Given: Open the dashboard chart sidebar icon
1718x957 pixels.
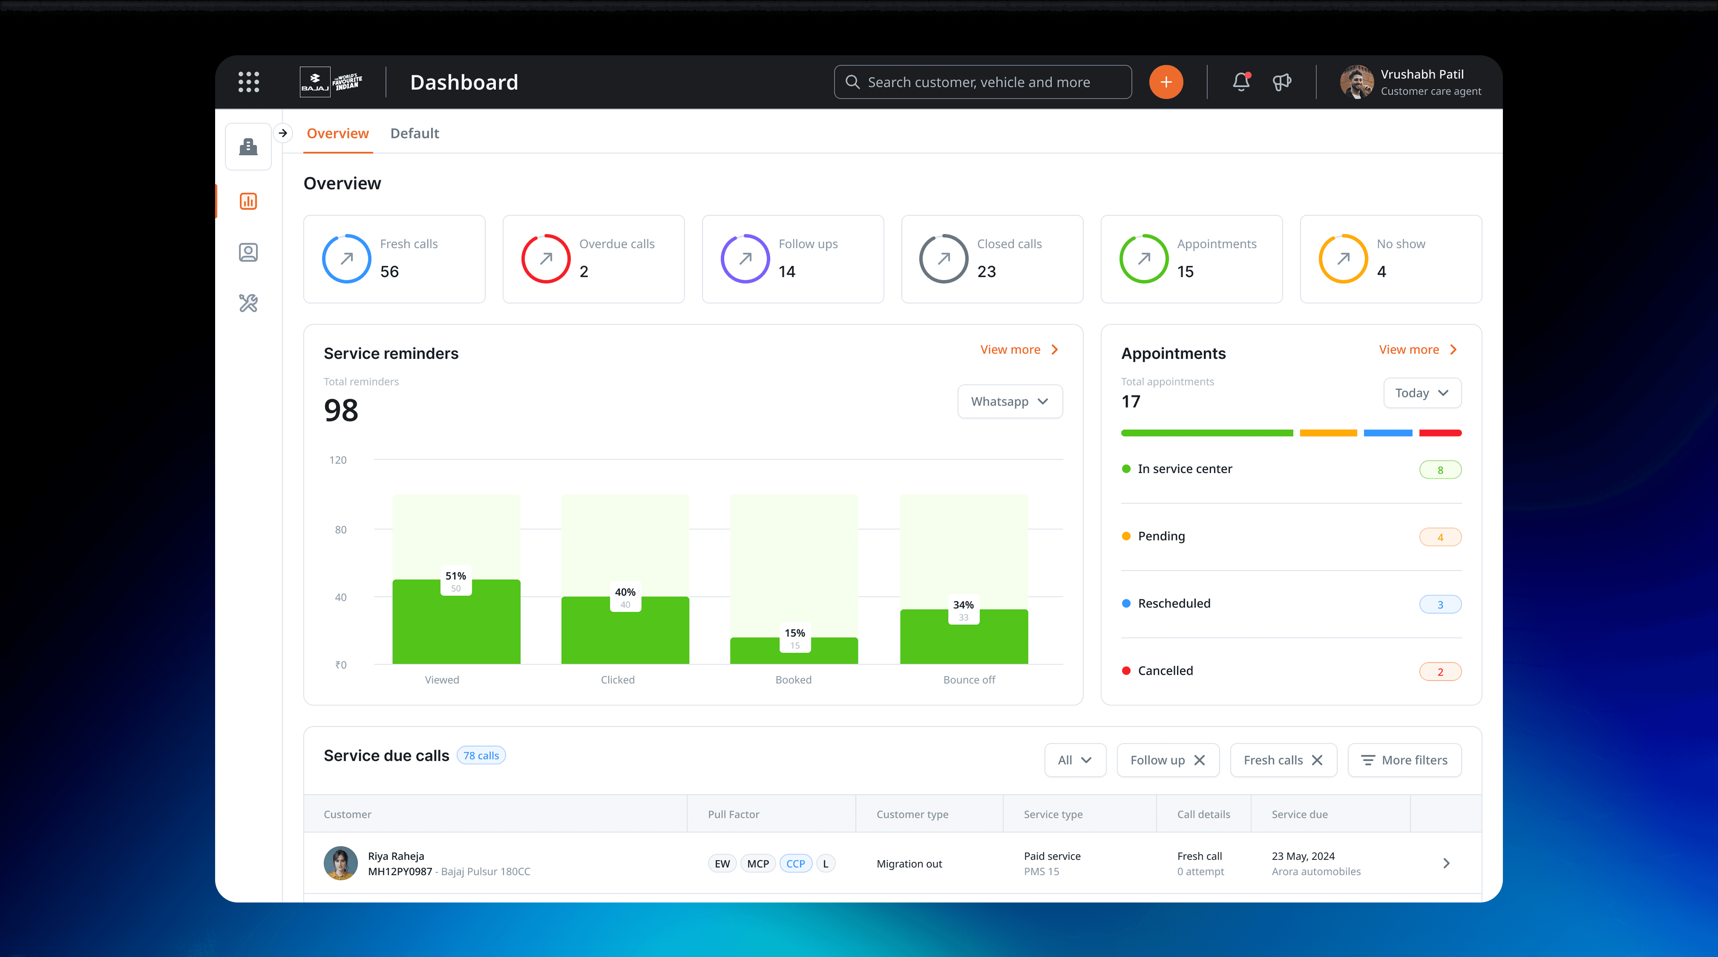Looking at the screenshot, I should point(248,201).
